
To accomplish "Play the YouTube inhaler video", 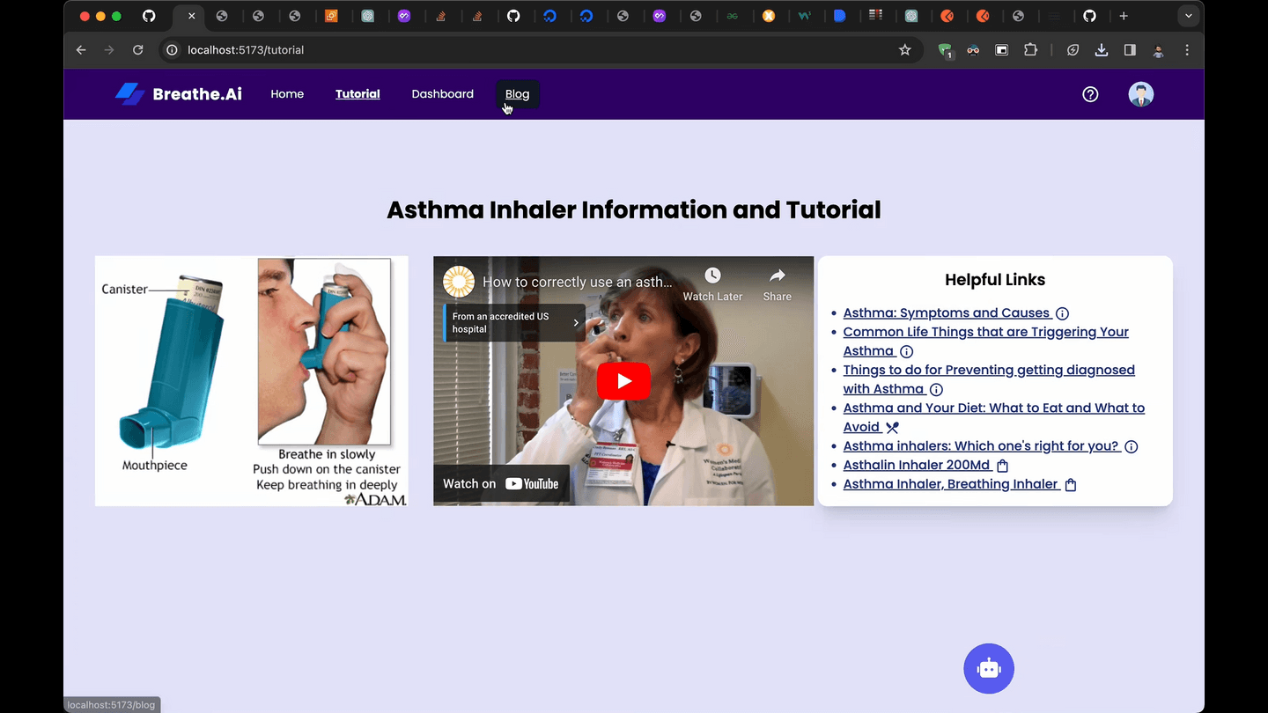I will coord(623,381).
